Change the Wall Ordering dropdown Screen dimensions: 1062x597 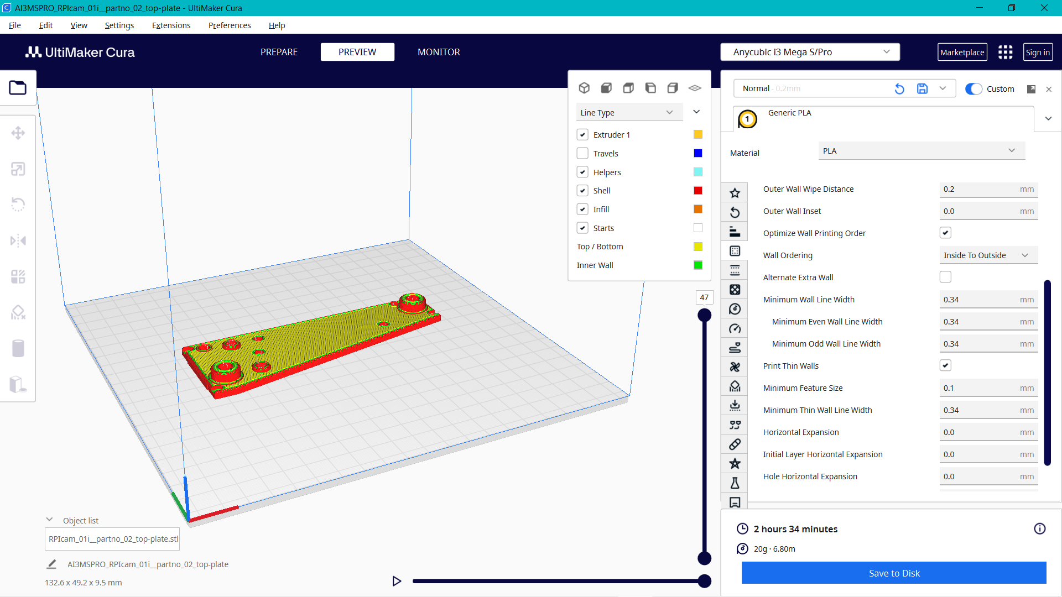988,255
